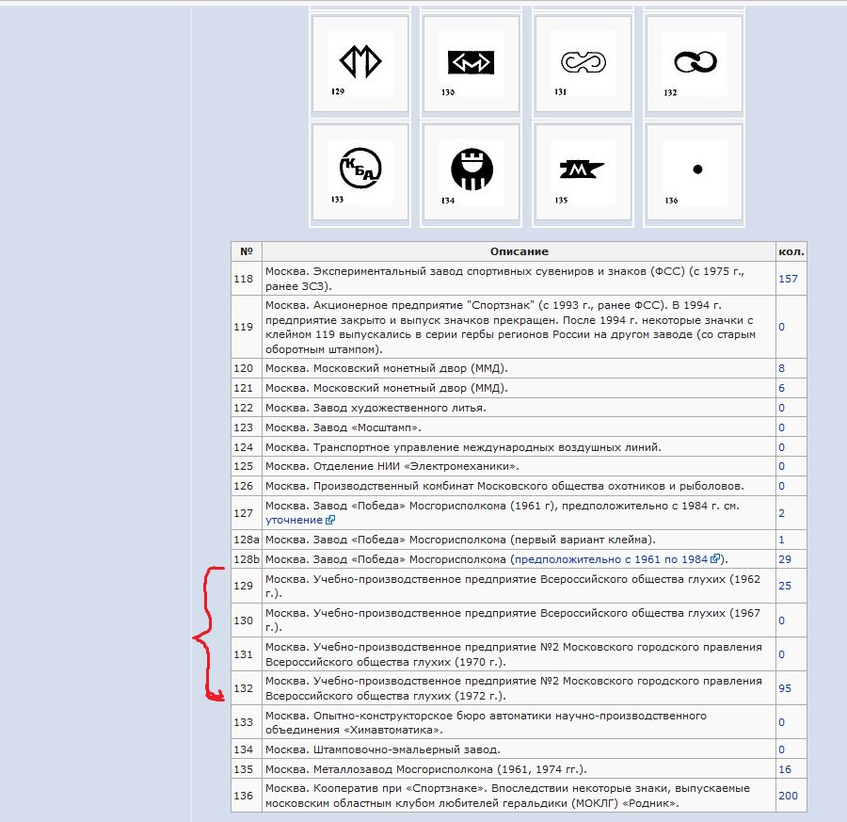Click the count link 29 in row 128b
This screenshot has width=847, height=822.
785,559
